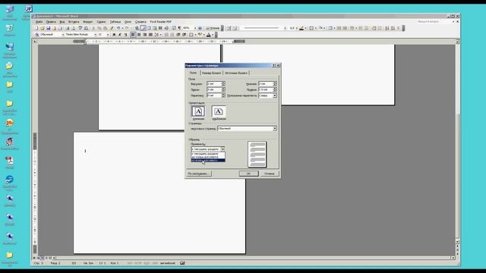
Task: Open Microsoft Word Help blue question icon
Action: pyautogui.click(x=200, y=28)
